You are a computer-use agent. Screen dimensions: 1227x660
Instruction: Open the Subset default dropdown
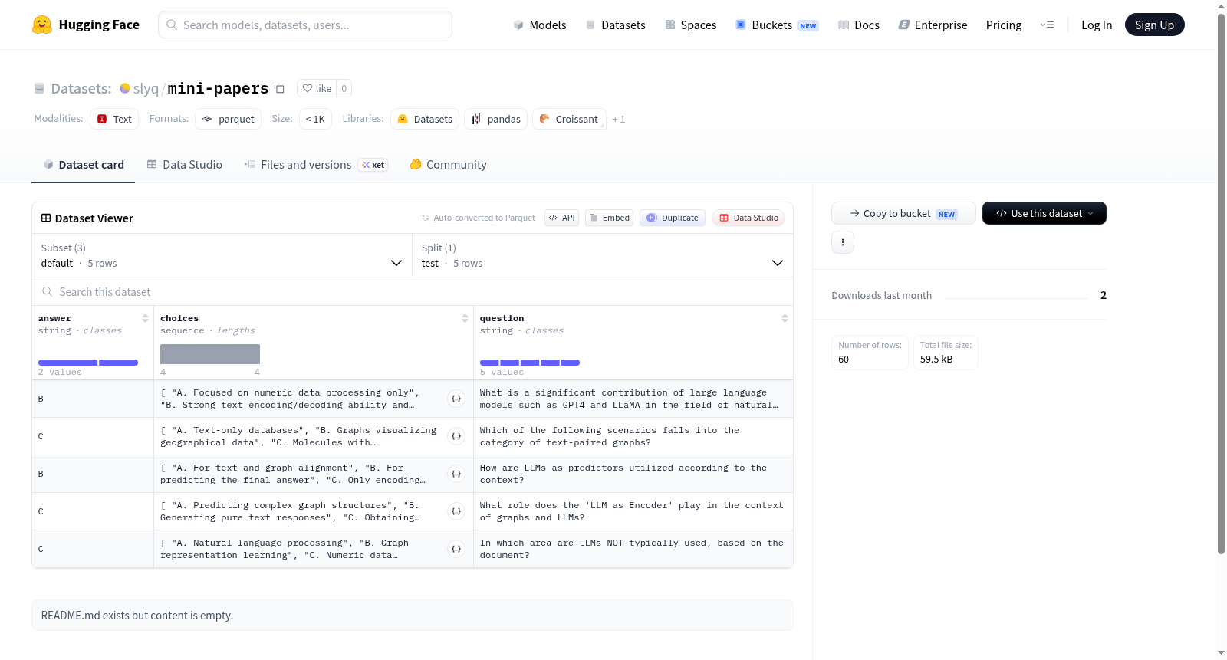(x=222, y=255)
